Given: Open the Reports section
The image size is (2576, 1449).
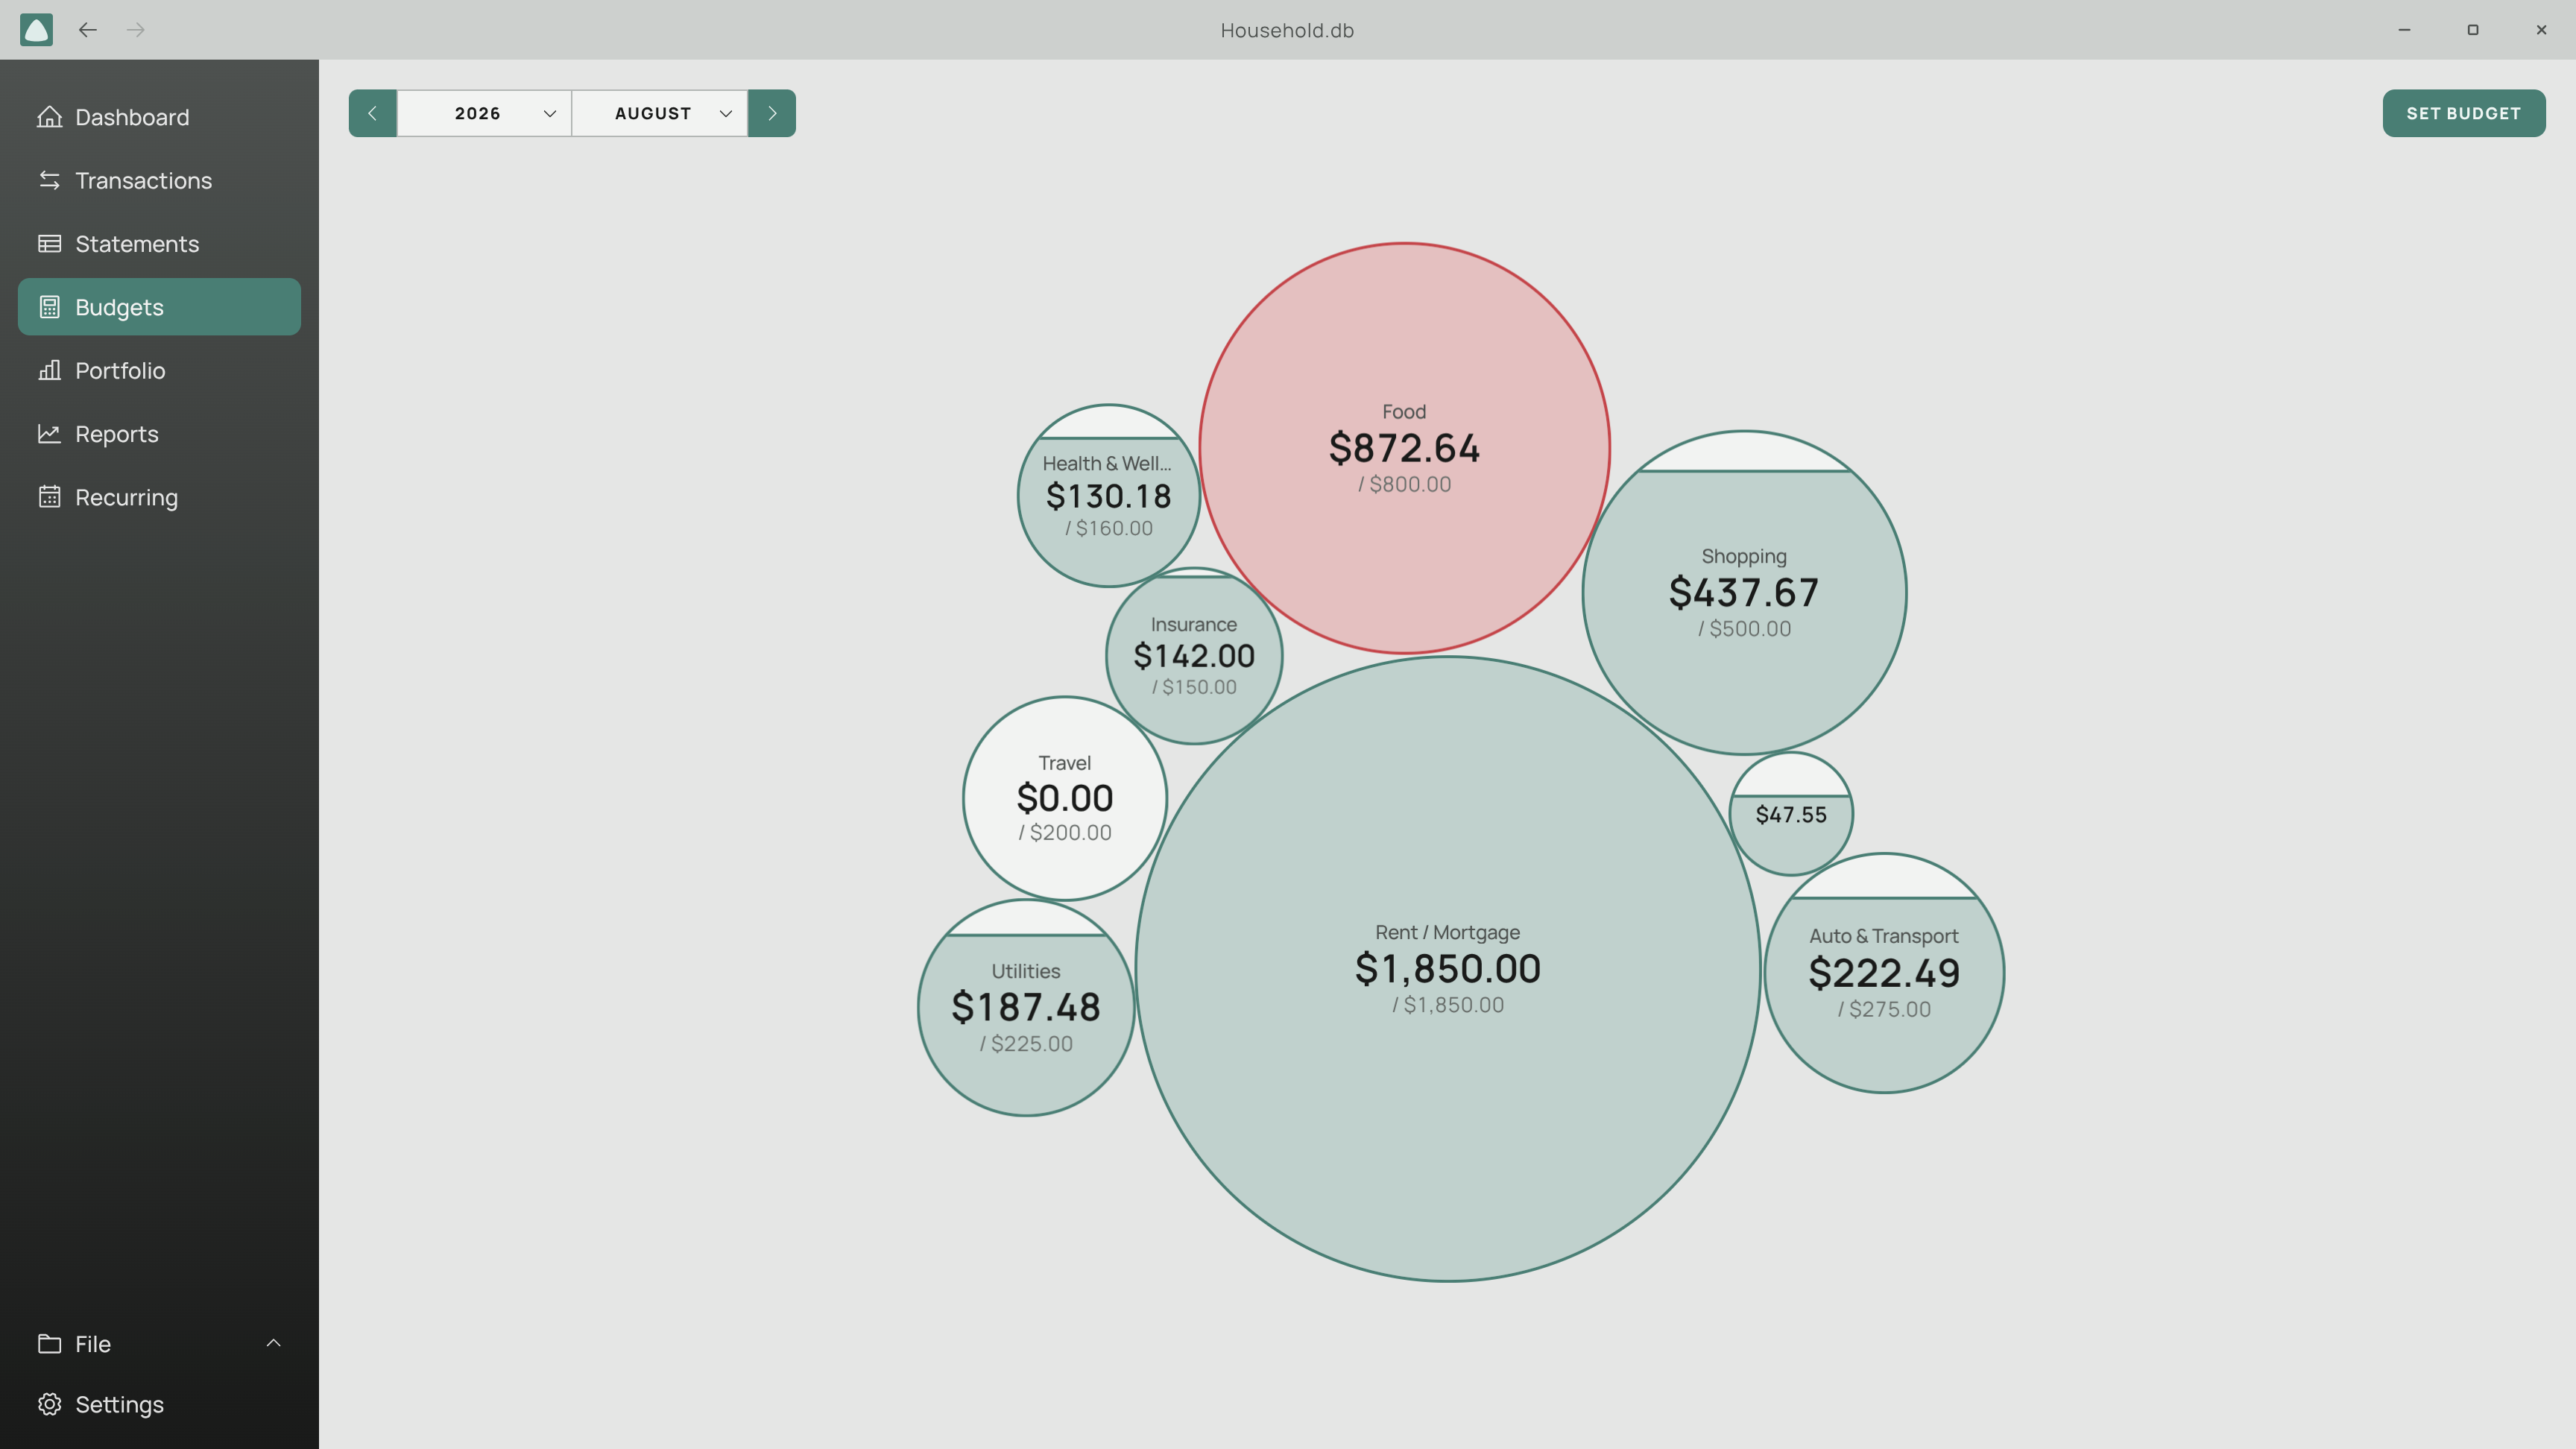Looking at the screenshot, I should 160,434.
